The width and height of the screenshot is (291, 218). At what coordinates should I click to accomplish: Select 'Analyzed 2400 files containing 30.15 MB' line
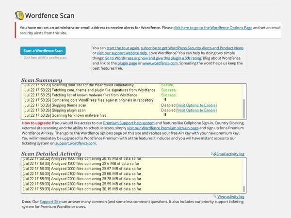point(81,189)
